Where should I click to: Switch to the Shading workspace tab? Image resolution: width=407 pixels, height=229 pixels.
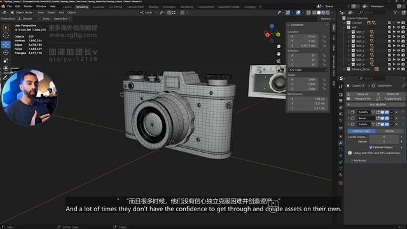tap(153, 7)
